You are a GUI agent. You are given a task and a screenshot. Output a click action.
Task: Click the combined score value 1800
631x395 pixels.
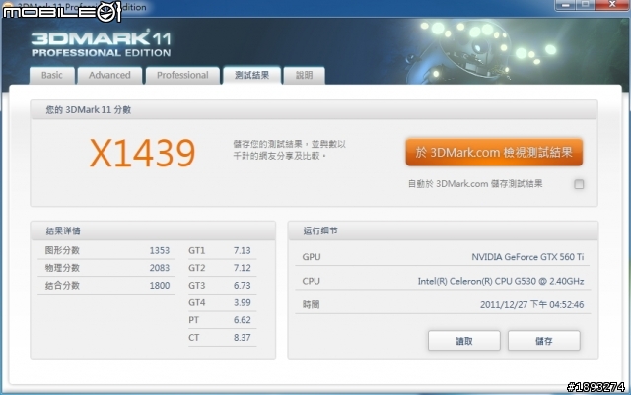pos(160,286)
